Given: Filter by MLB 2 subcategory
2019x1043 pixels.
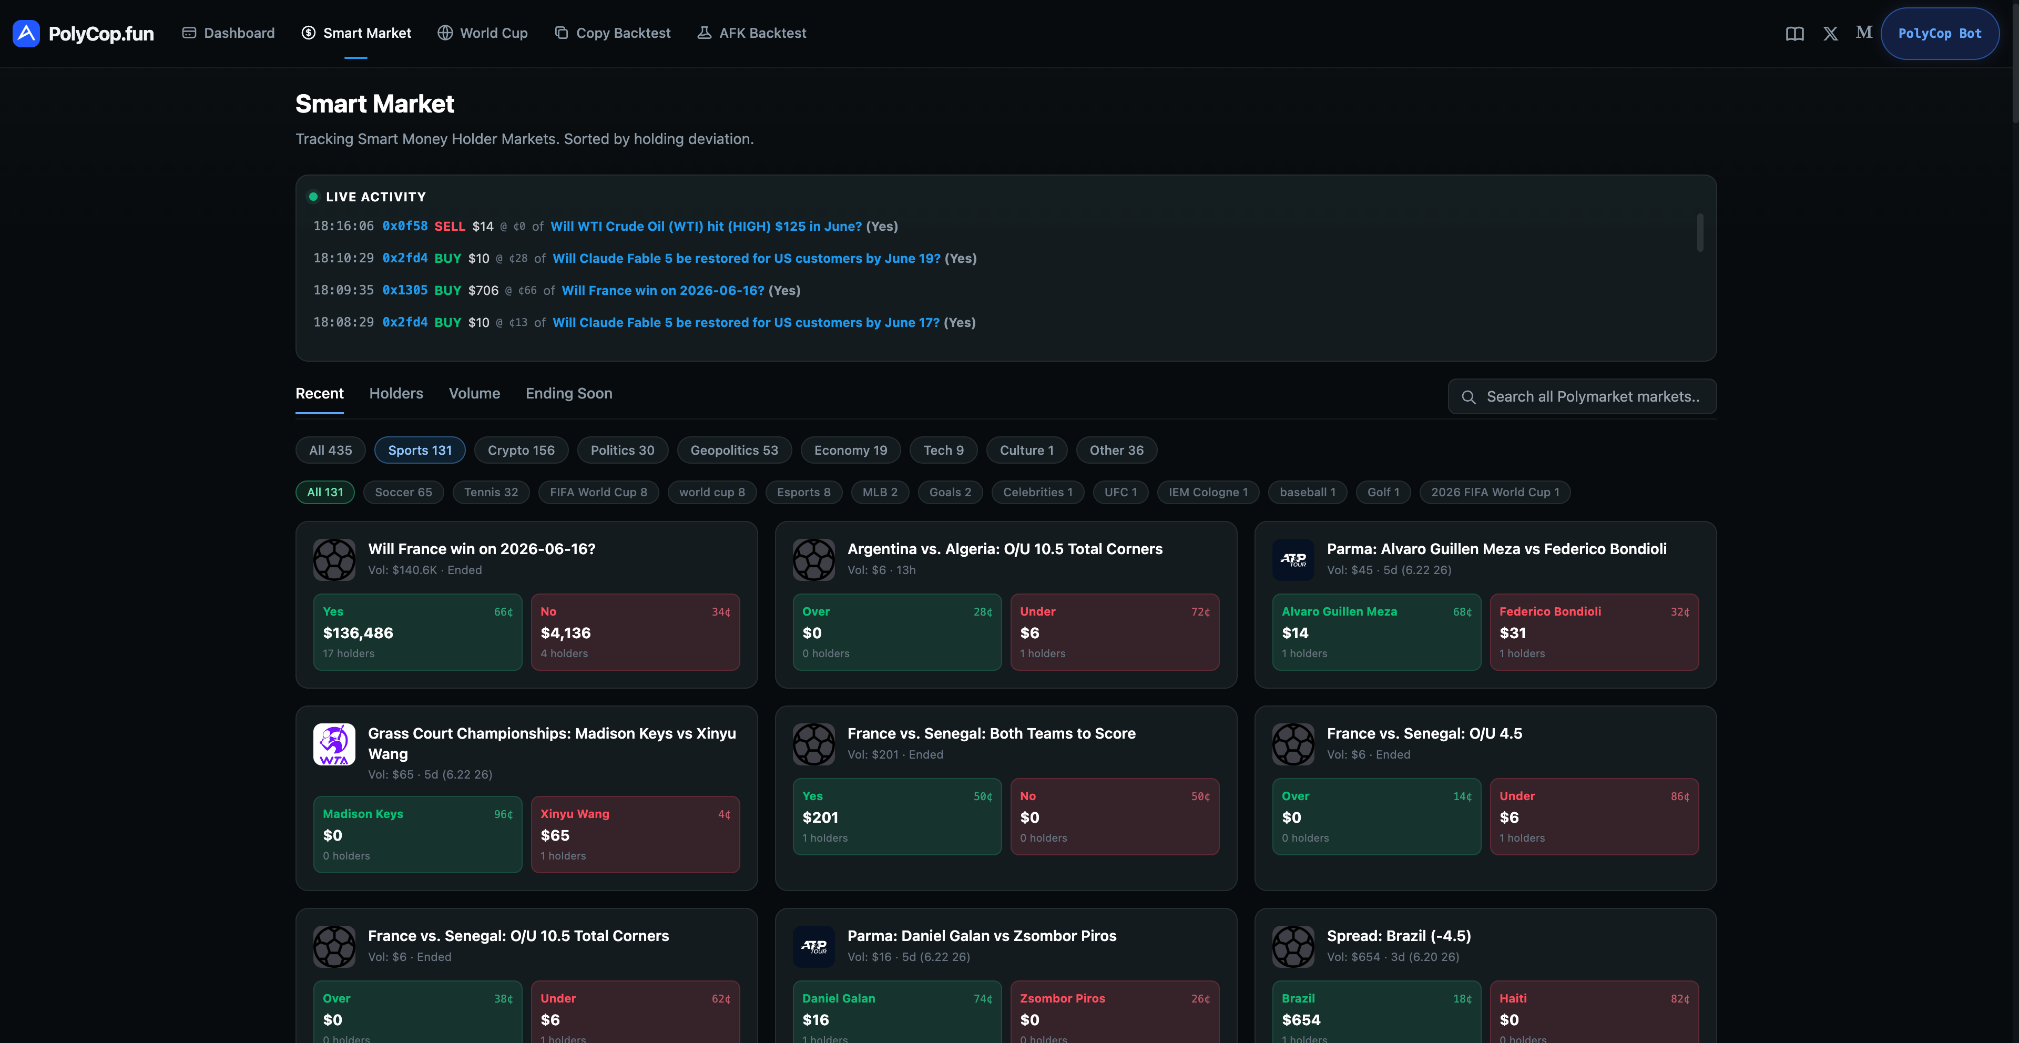Looking at the screenshot, I should (x=880, y=492).
